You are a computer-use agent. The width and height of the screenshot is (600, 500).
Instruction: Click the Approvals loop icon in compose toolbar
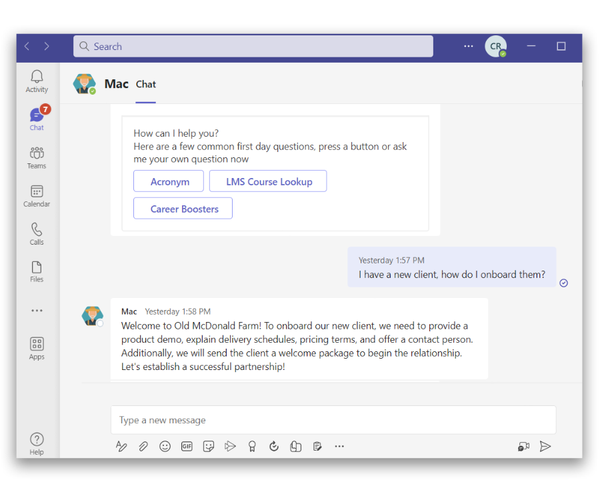273,446
